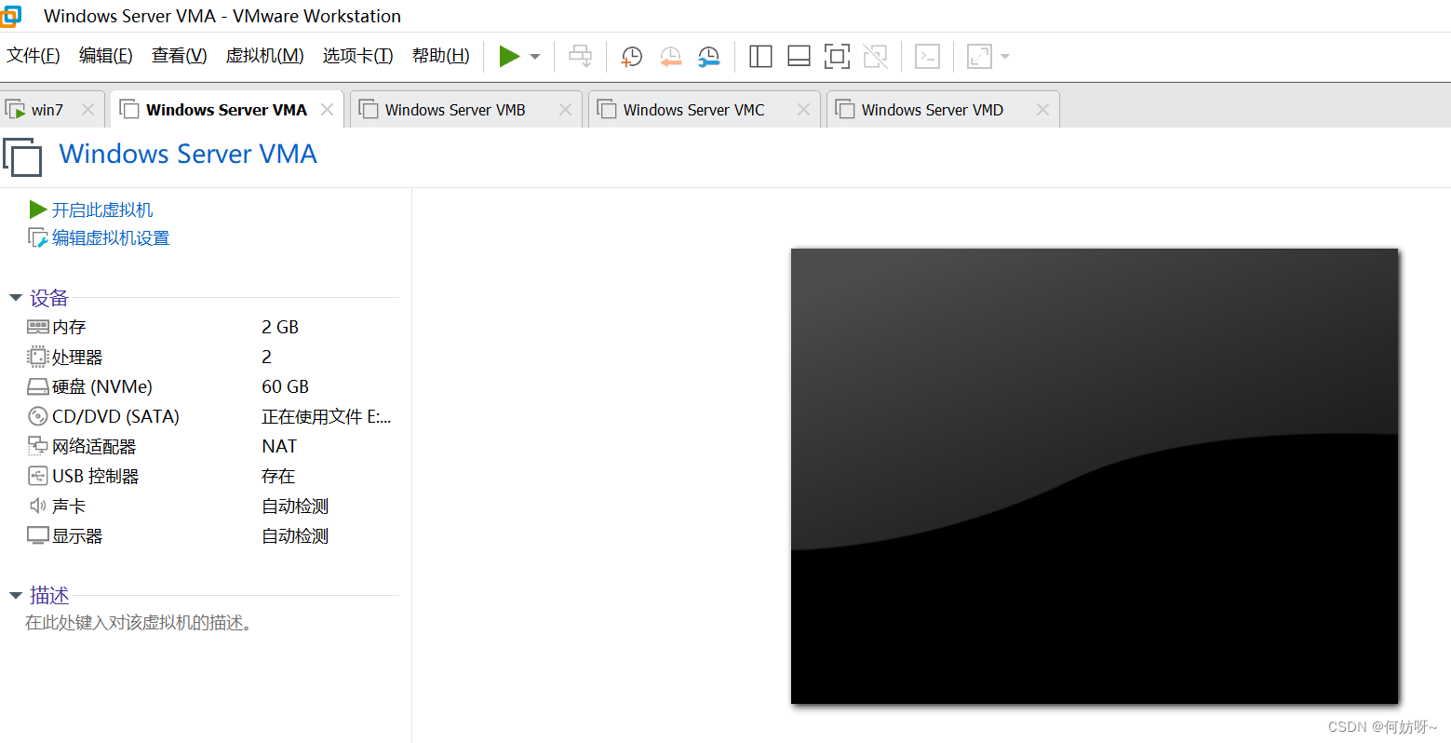The width and height of the screenshot is (1451, 743).
Task: Click the 编辑虚拟机设置 link
Action: coord(111,238)
